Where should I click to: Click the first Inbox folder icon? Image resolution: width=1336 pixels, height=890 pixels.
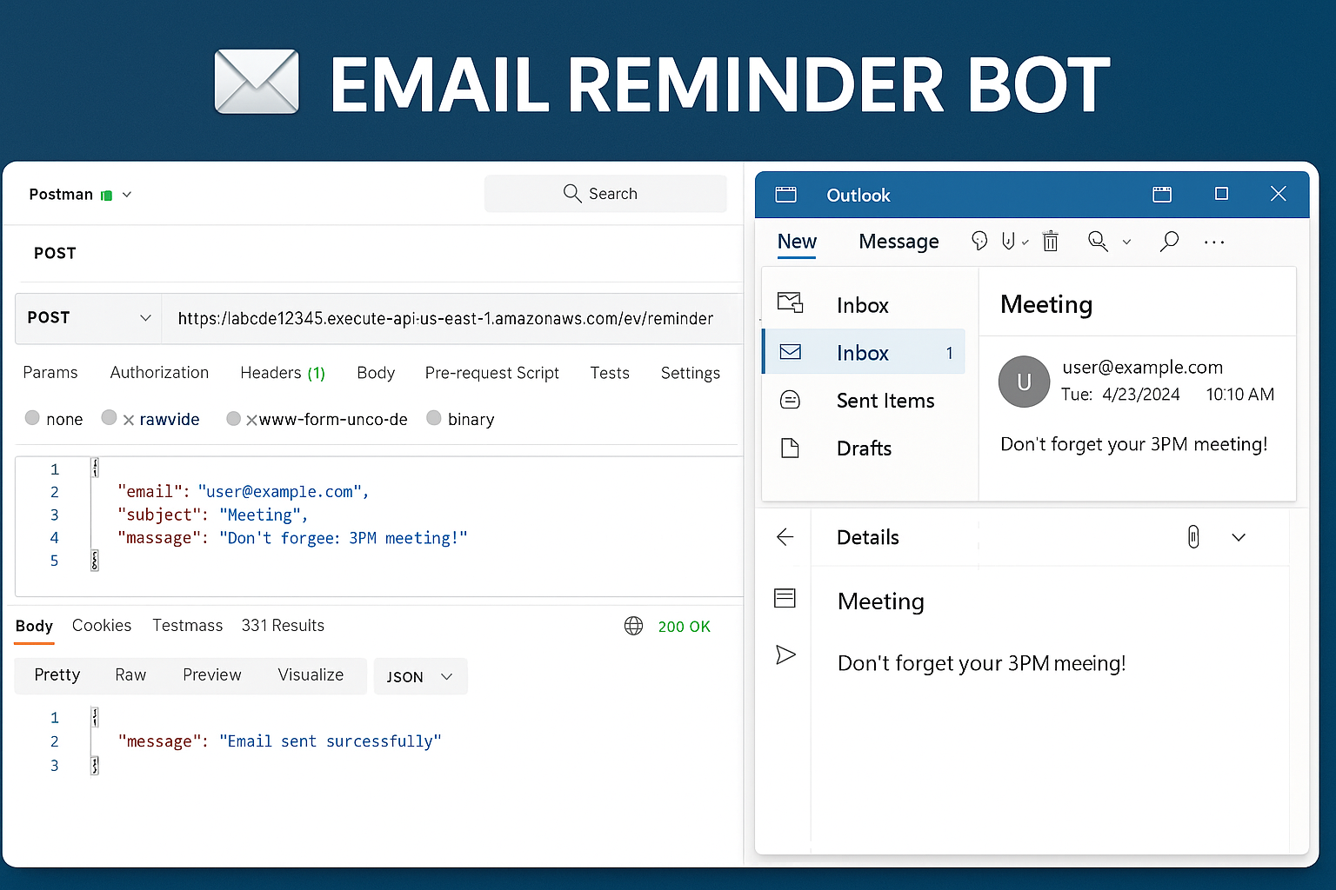[790, 302]
